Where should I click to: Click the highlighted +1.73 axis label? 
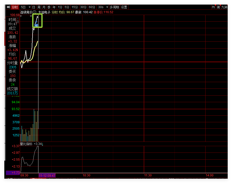pos(13,173)
